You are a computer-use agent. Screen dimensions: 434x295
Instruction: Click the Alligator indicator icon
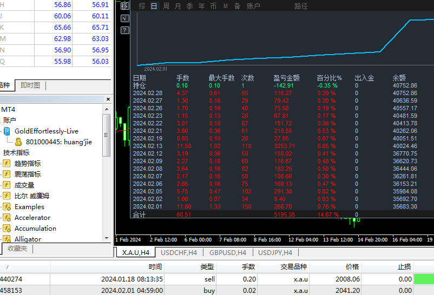(x=6, y=239)
